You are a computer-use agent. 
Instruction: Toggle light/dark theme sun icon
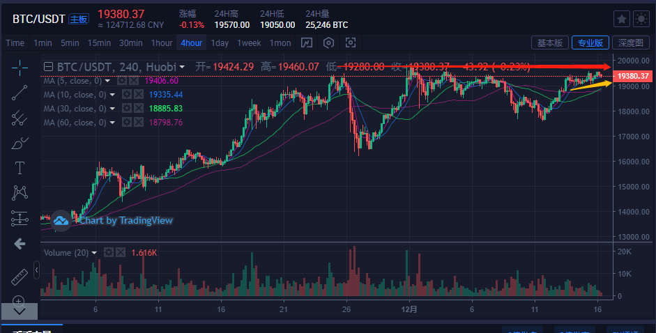(641, 19)
